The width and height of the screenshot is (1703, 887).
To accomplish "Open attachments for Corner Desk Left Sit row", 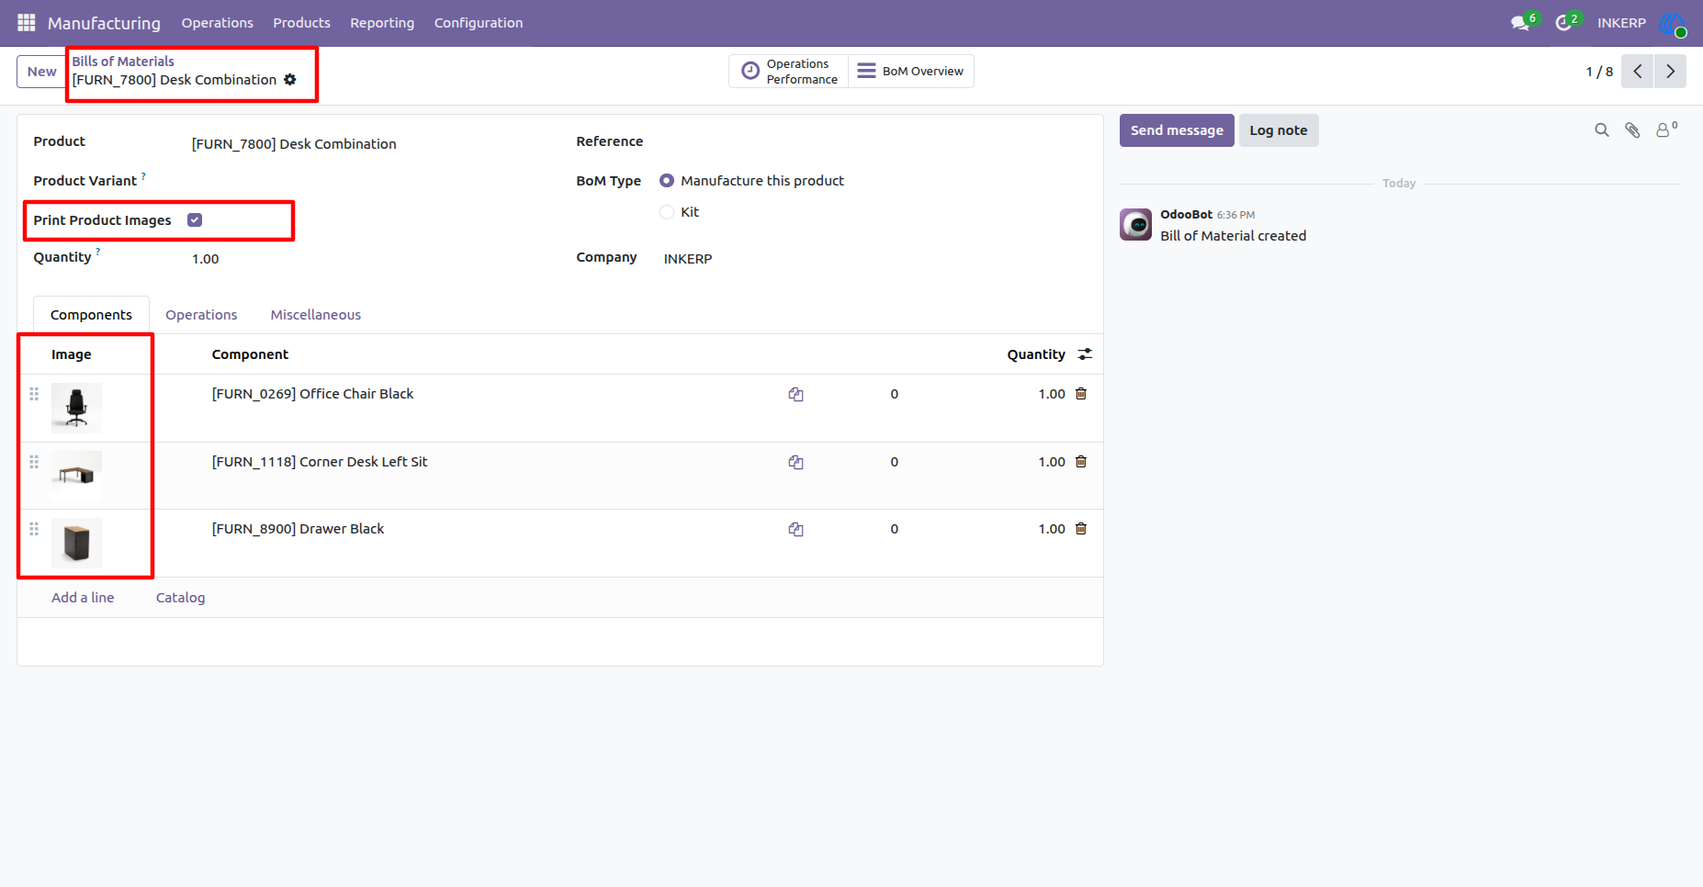I will pyautogui.click(x=796, y=463).
